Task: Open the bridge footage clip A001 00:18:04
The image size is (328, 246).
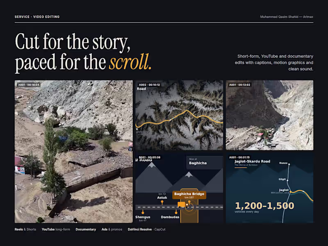Action: pos(74,152)
